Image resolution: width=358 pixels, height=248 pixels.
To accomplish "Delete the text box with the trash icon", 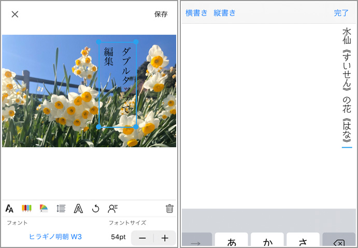I will (x=169, y=208).
